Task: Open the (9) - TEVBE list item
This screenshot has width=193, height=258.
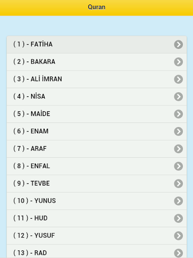Action: (96, 183)
